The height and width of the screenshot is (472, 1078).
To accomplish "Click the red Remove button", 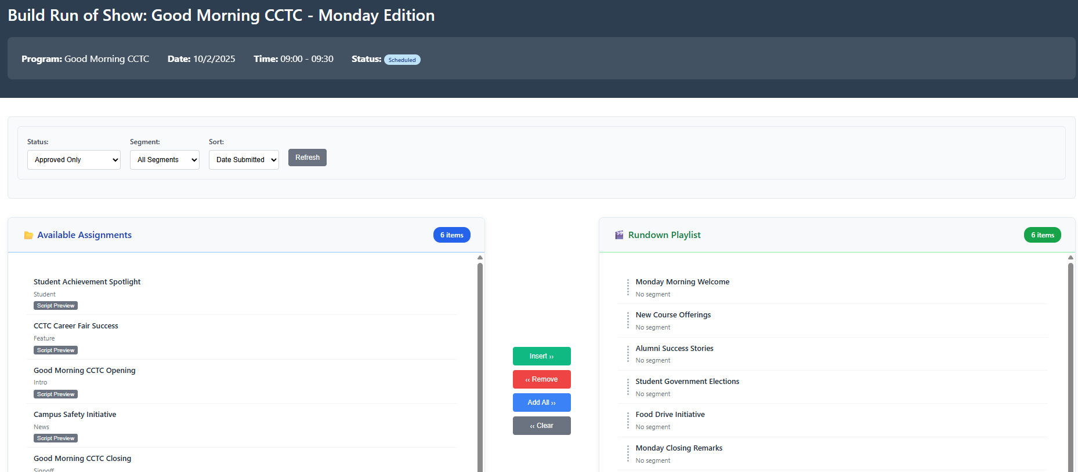I will click(x=541, y=379).
